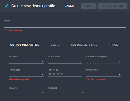Cancel creating the demux profile
The image size is (130, 101).
[x=70, y=6]
